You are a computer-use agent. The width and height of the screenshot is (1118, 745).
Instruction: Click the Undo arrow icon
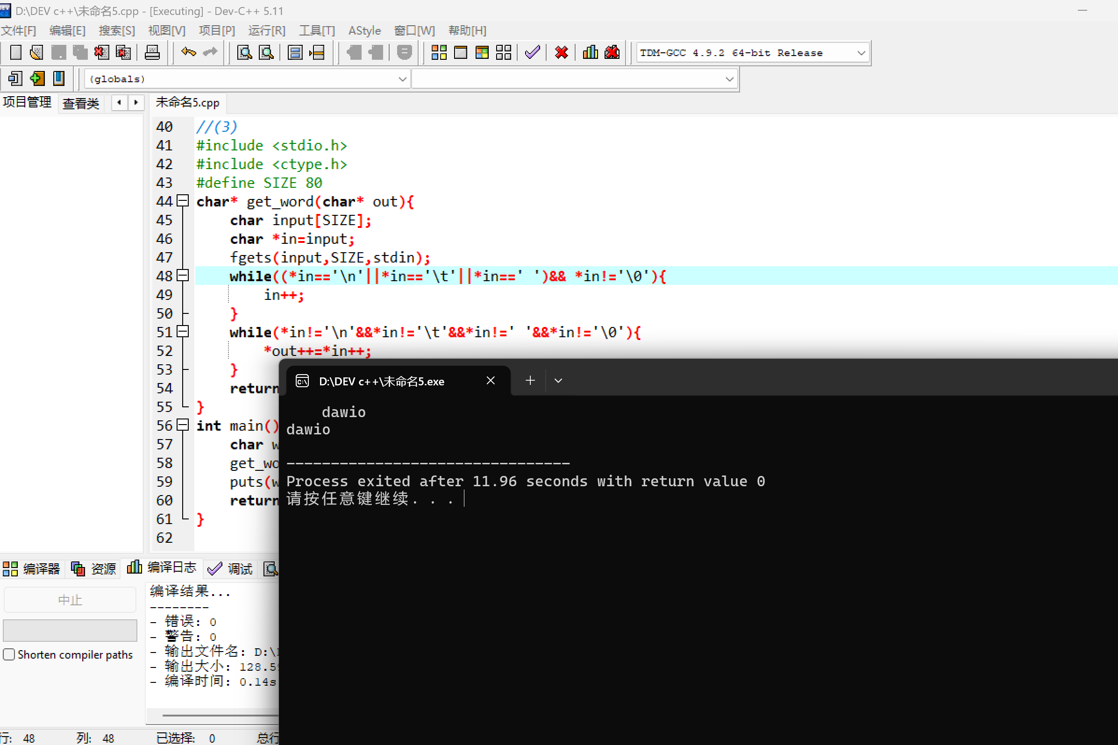click(x=188, y=52)
